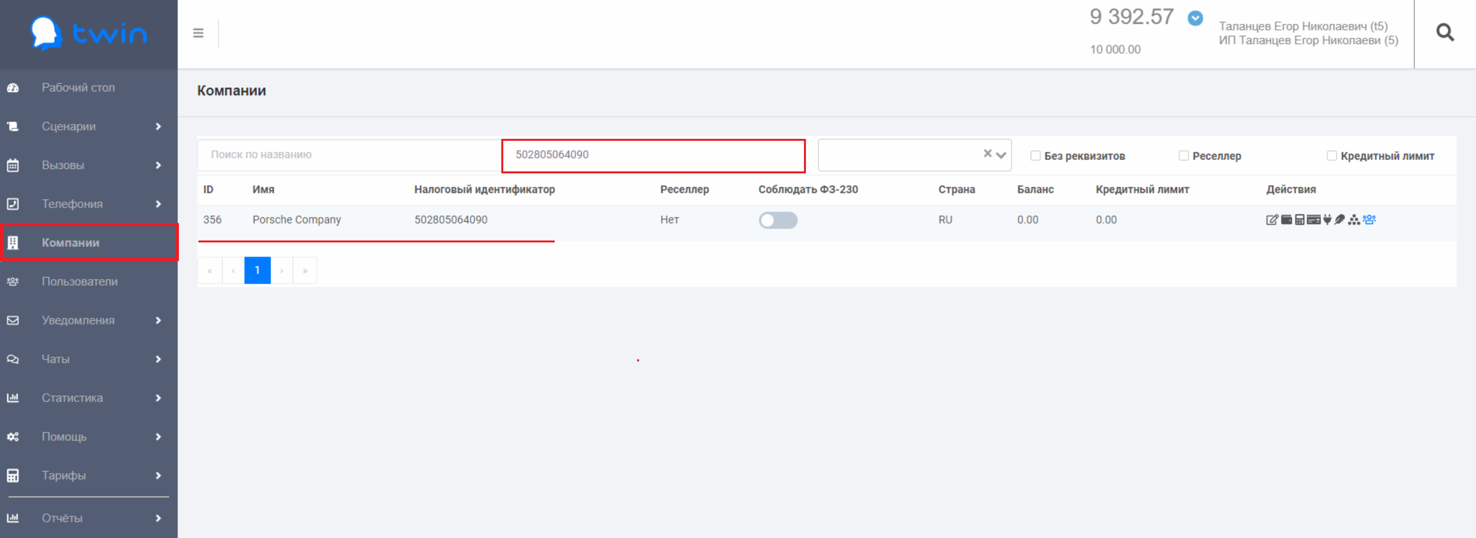The width and height of the screenshot is (1476, 538).
Task: Open the filter dropdown arrow next to the tax field
Action: [x=1001, y=155]
